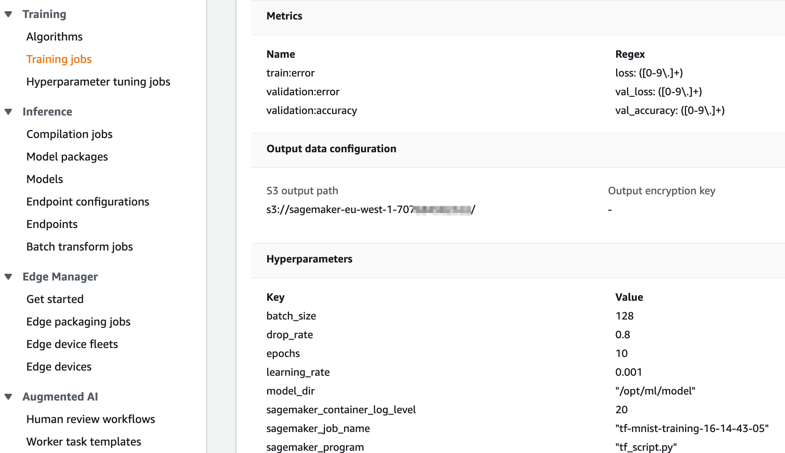785x453 pixels.
Task: Click the S3 output path value
Action: click(370, 210)
